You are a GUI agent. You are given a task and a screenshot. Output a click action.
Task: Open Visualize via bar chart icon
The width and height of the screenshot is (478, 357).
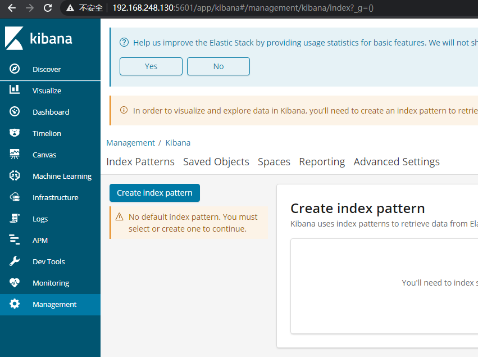[x=15, y=89]
